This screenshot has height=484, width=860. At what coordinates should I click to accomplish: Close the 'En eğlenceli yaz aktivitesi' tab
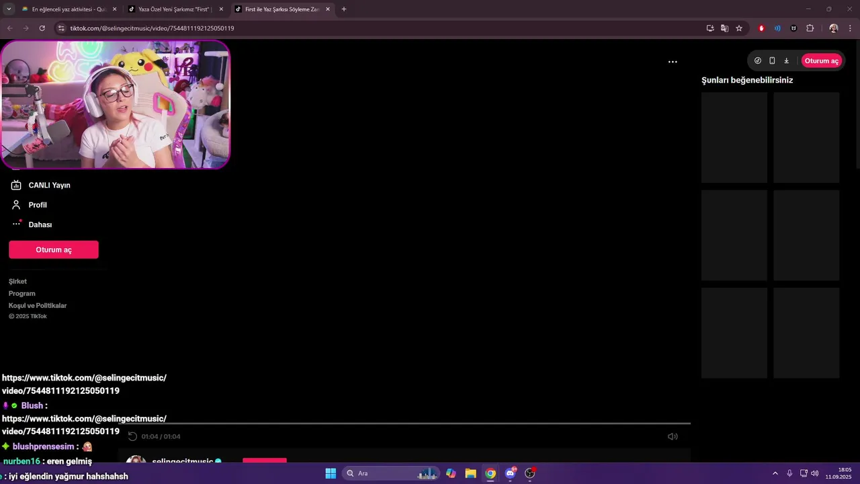pos(114,9)
